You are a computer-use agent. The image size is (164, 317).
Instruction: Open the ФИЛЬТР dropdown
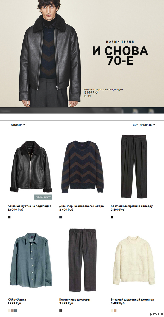pos(17,125)
